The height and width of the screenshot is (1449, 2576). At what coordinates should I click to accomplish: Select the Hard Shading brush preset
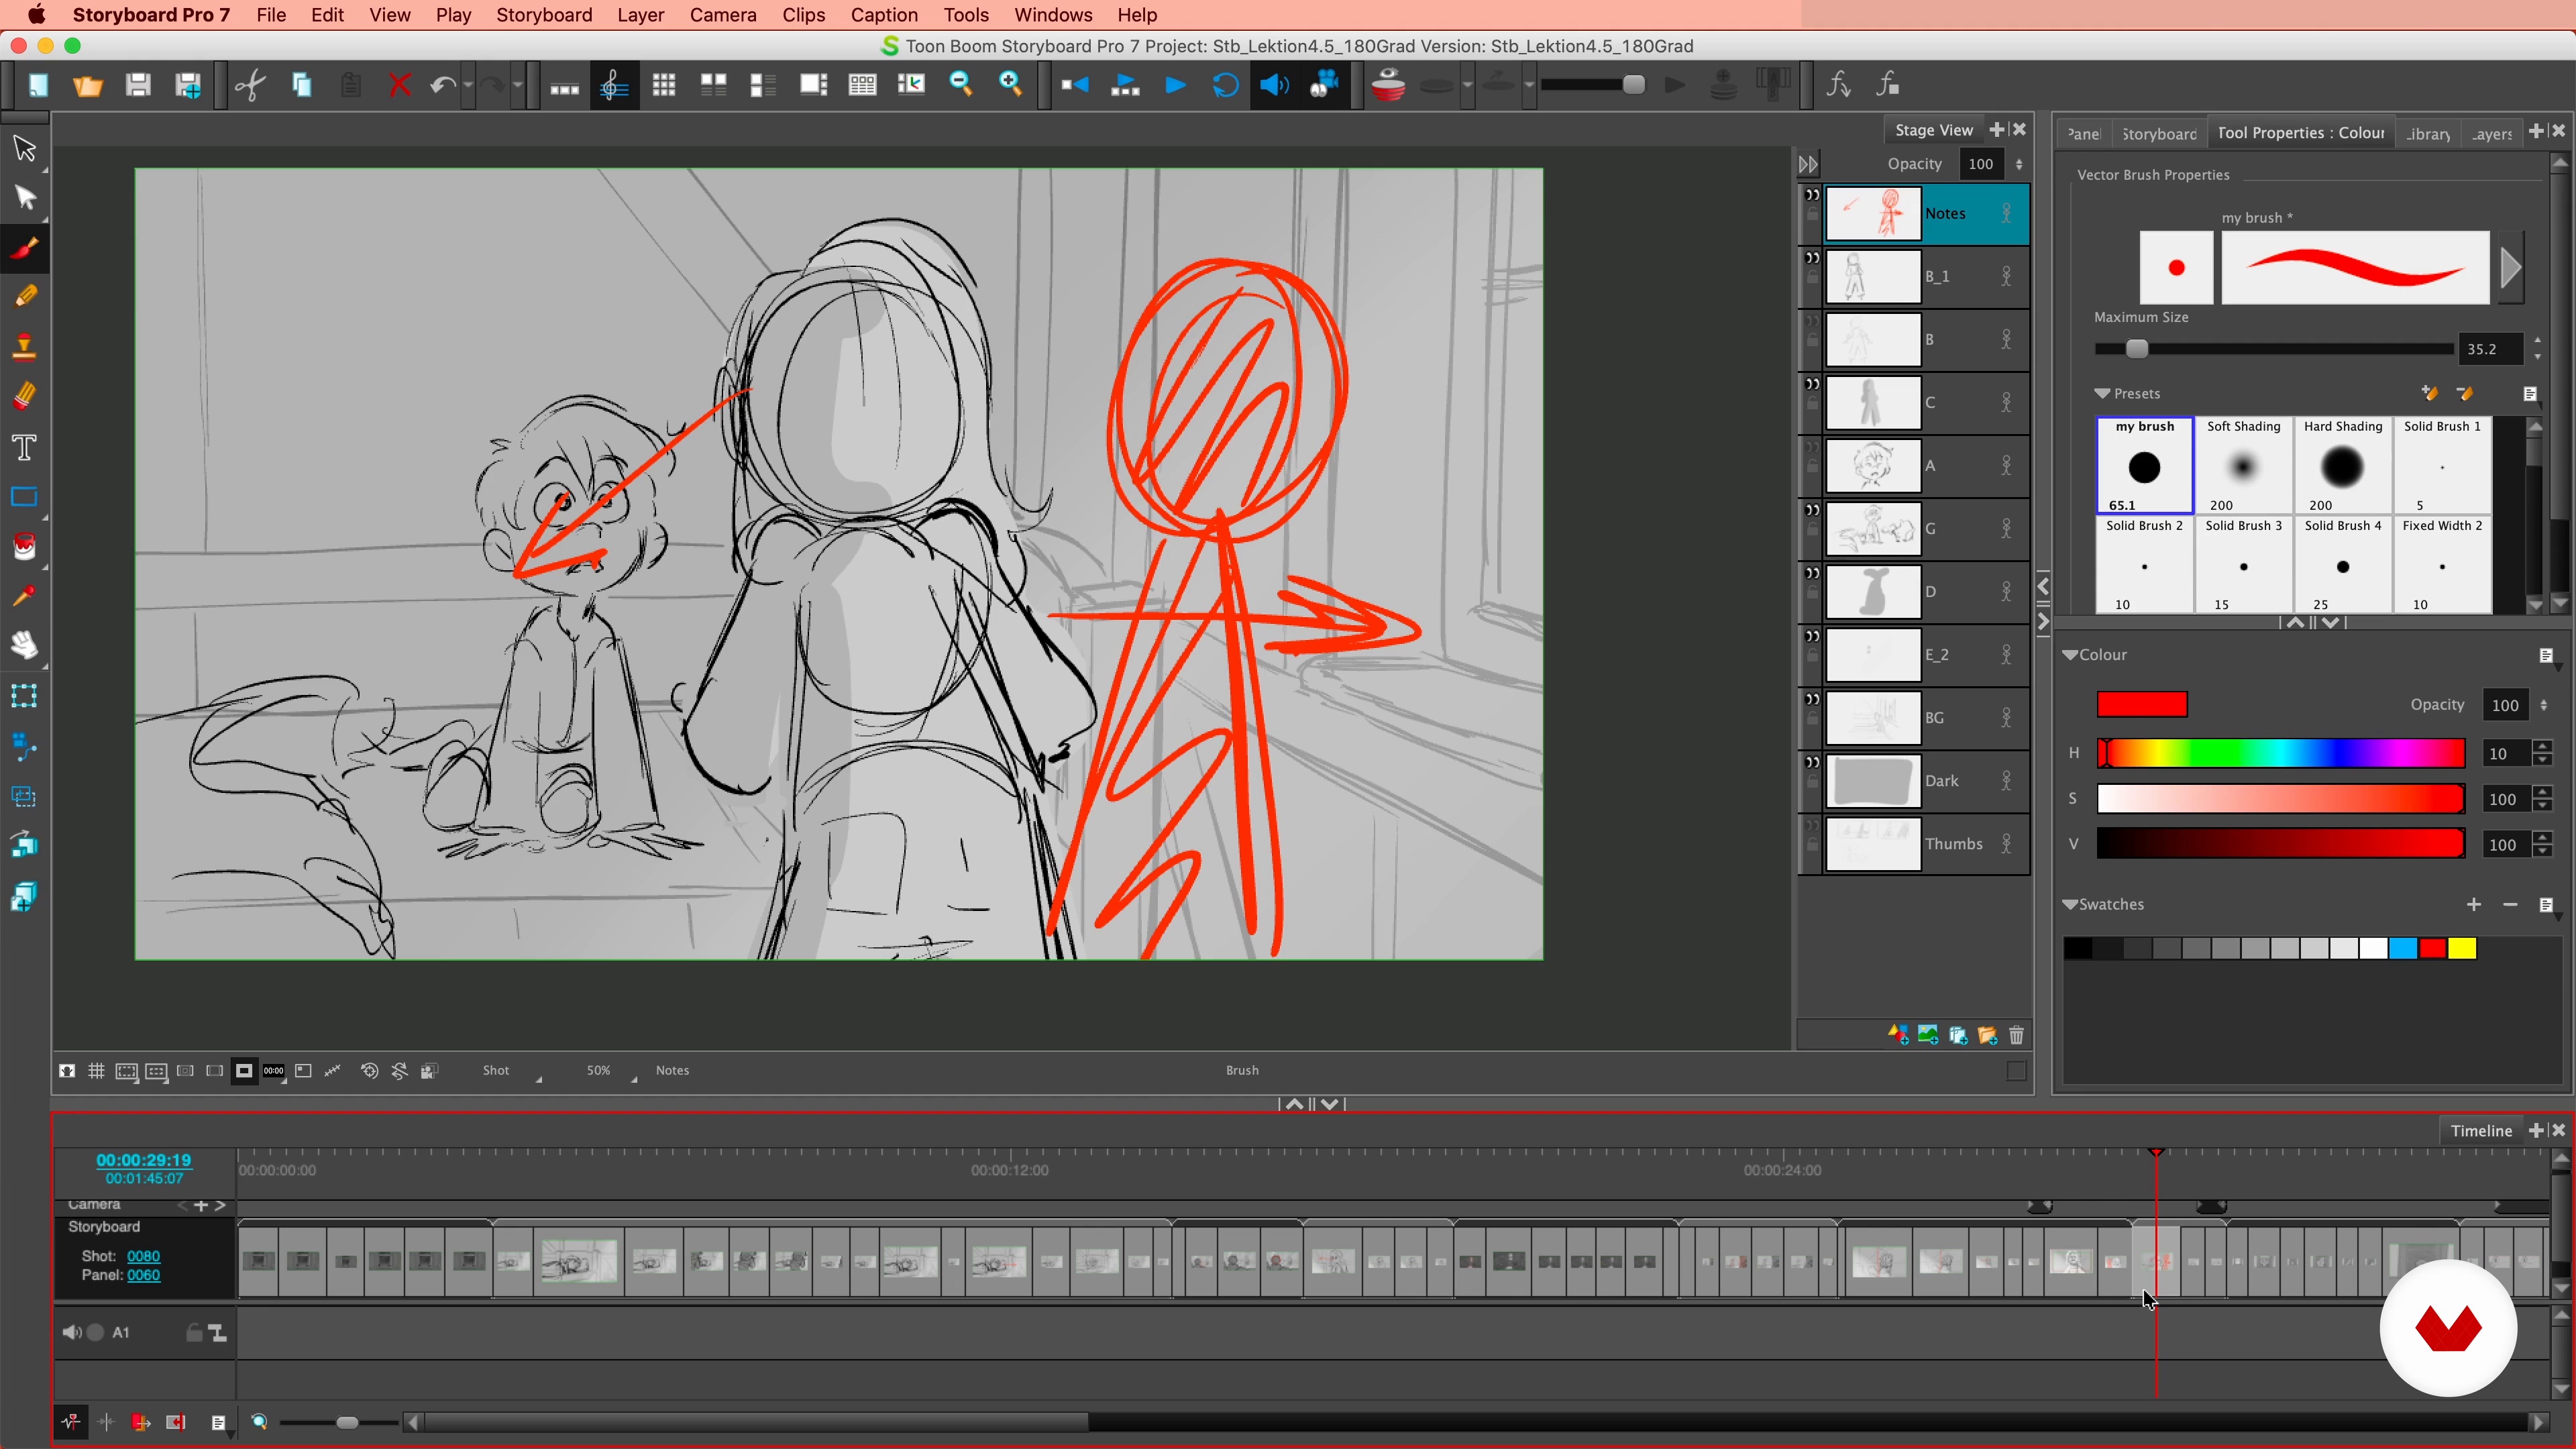click(x=2342, y=465)
